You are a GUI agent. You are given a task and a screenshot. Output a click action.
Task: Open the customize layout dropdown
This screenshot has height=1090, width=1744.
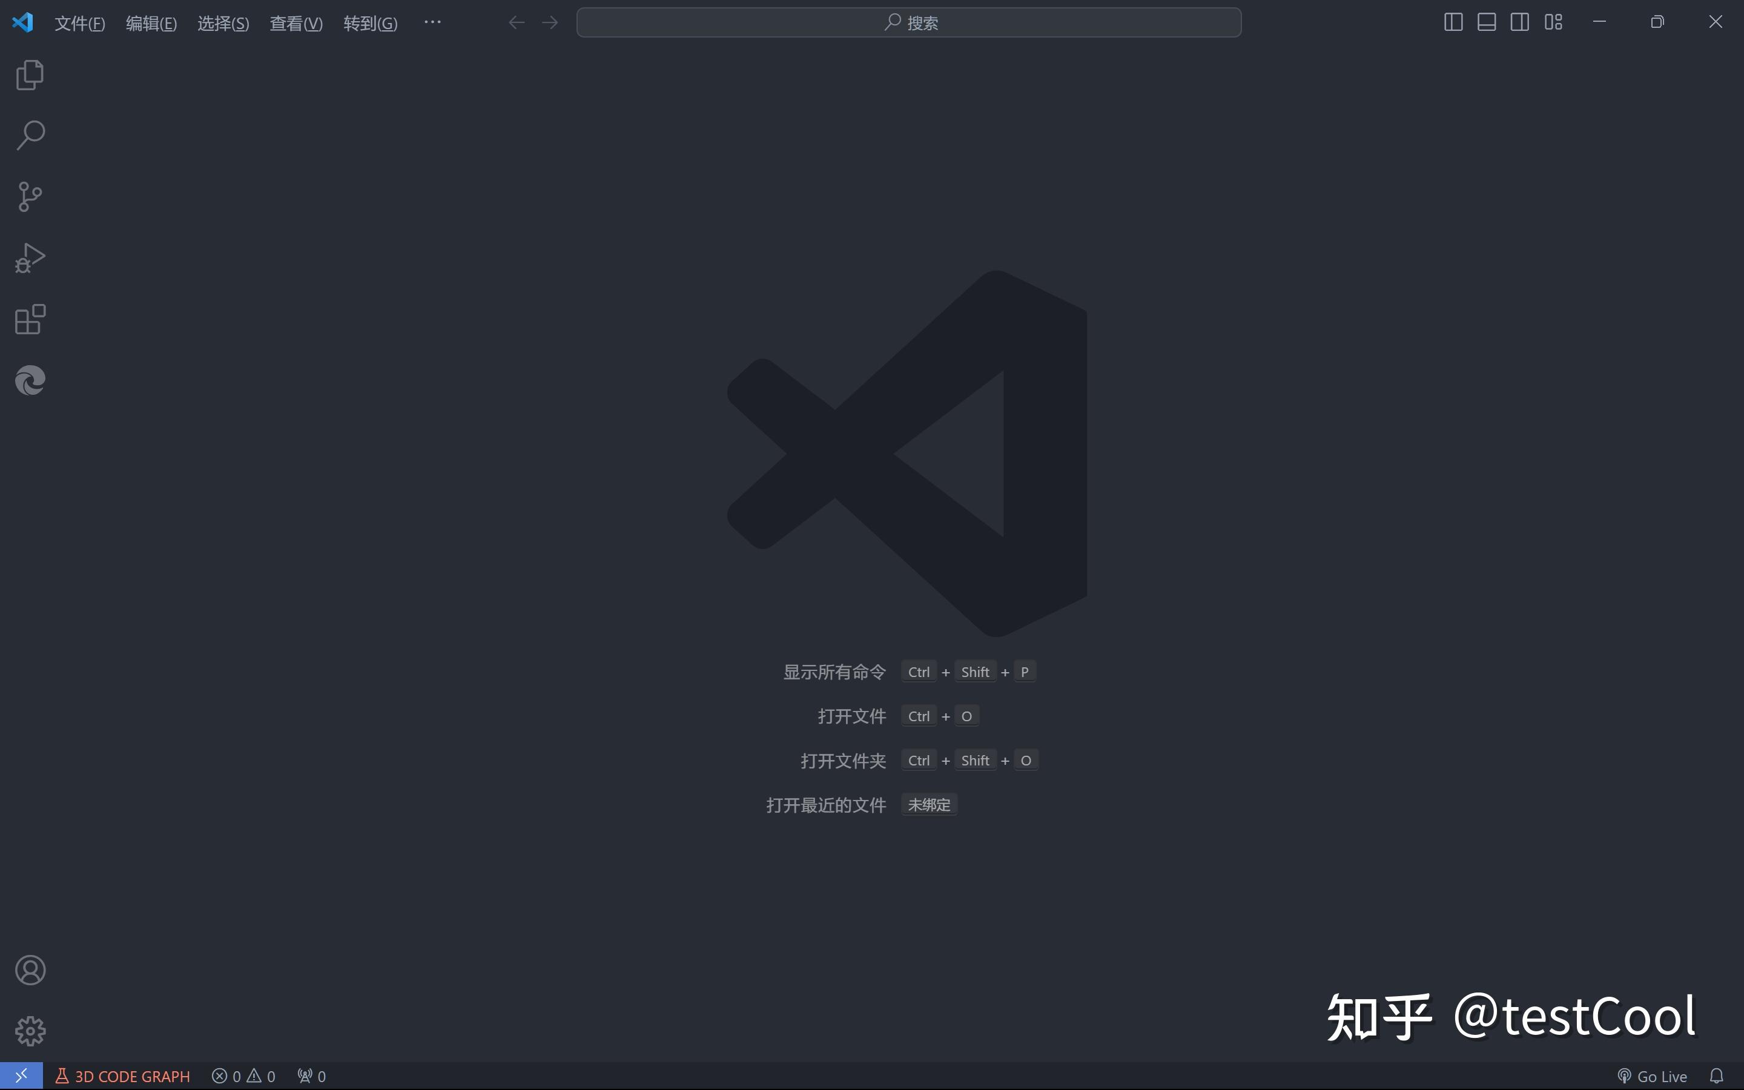coord(1554,22)
